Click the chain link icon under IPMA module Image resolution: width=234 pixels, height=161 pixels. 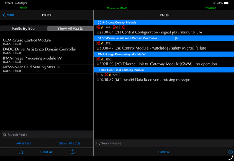coord(108,59)
